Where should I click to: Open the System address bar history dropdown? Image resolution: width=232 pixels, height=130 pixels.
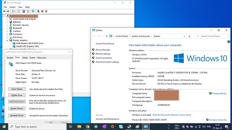tap(184, 36)
